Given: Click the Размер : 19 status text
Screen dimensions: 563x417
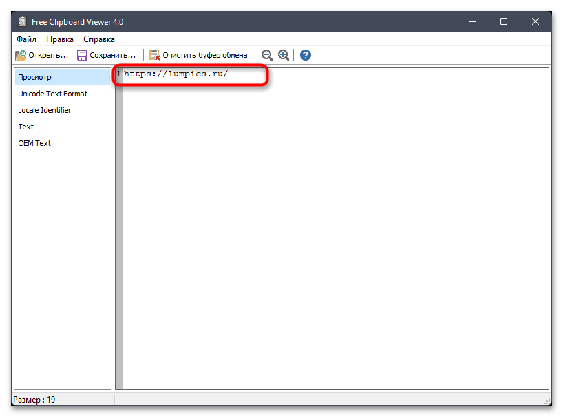Looking at the screenshot, I should point(34,399).
